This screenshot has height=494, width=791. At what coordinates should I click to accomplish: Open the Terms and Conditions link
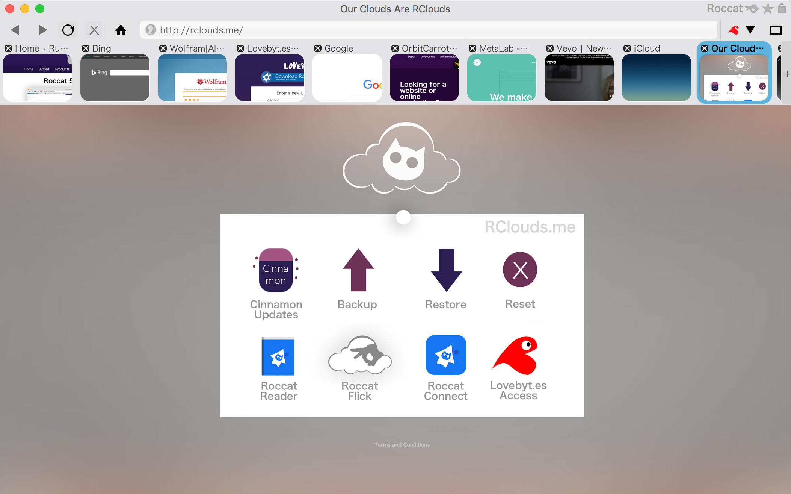coord(402,444)
